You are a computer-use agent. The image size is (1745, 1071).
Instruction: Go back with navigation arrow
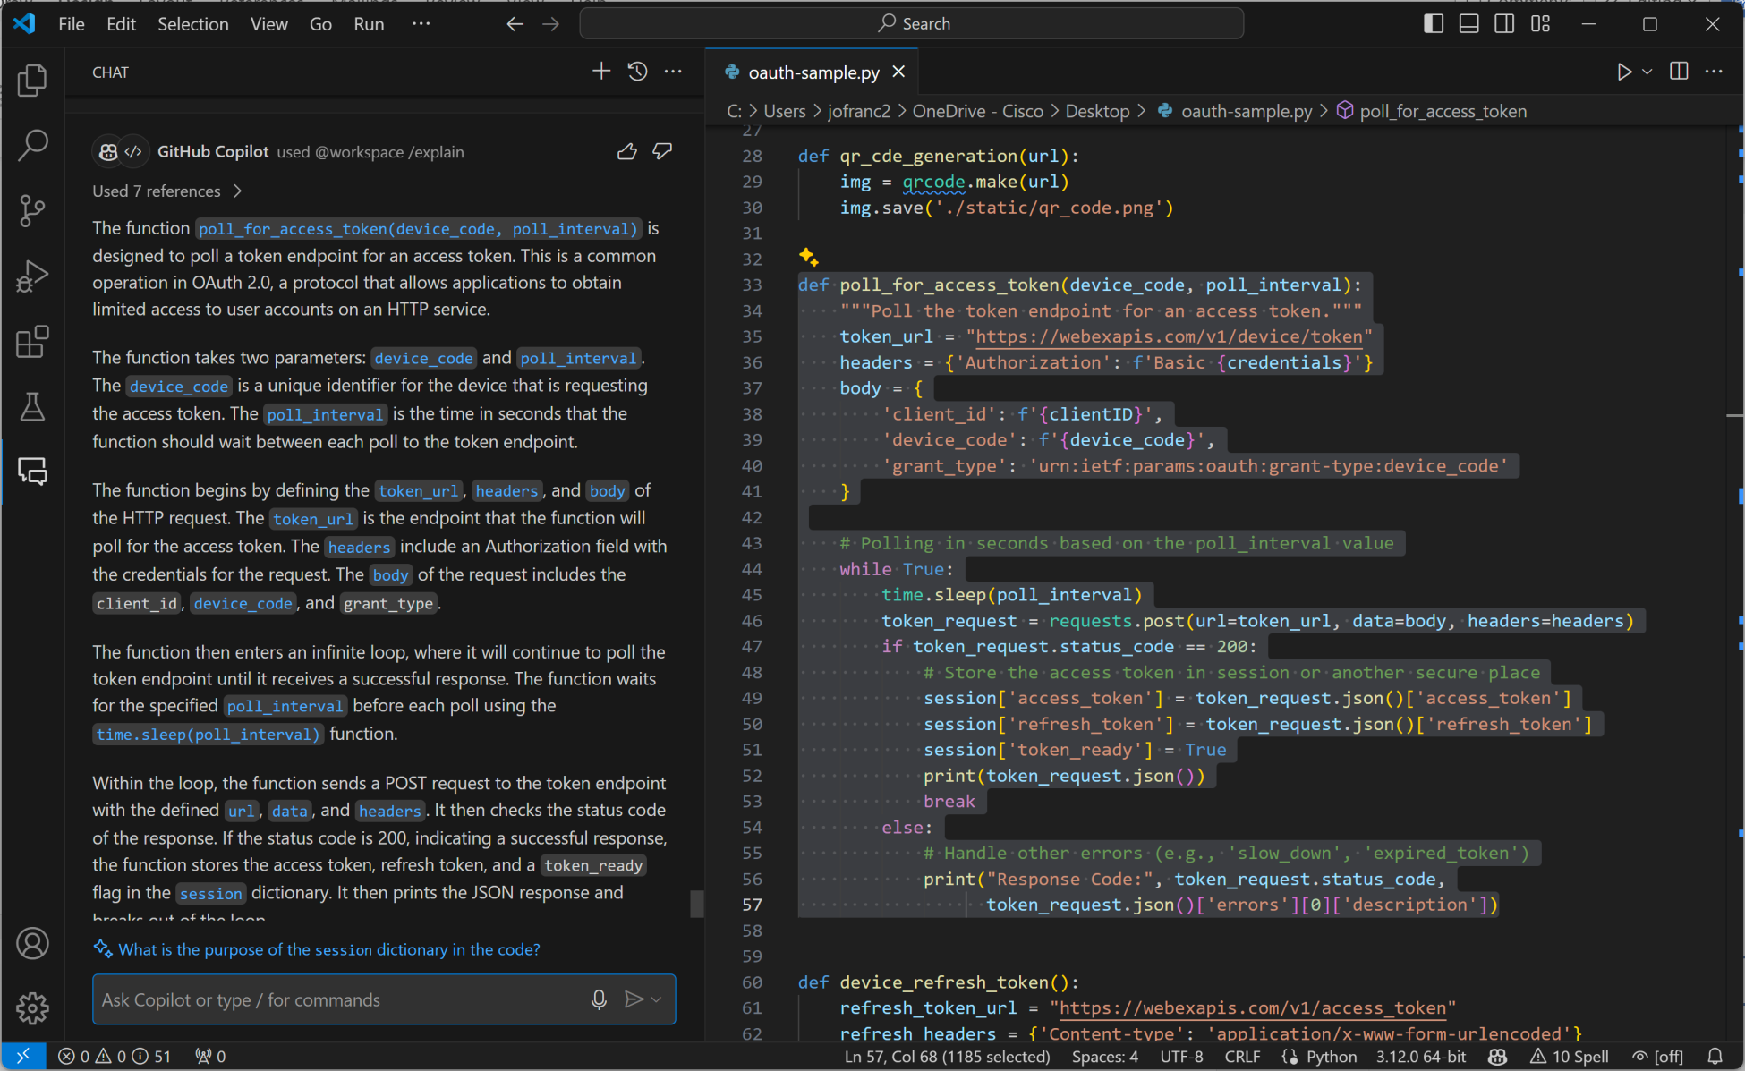(515, 24)
